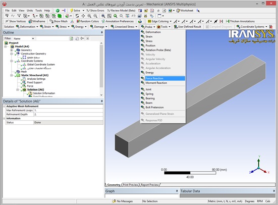Select Analysis Settings in outline
Image resolution: width=278 pixels, height=205 pixels.
coord(36,79)
